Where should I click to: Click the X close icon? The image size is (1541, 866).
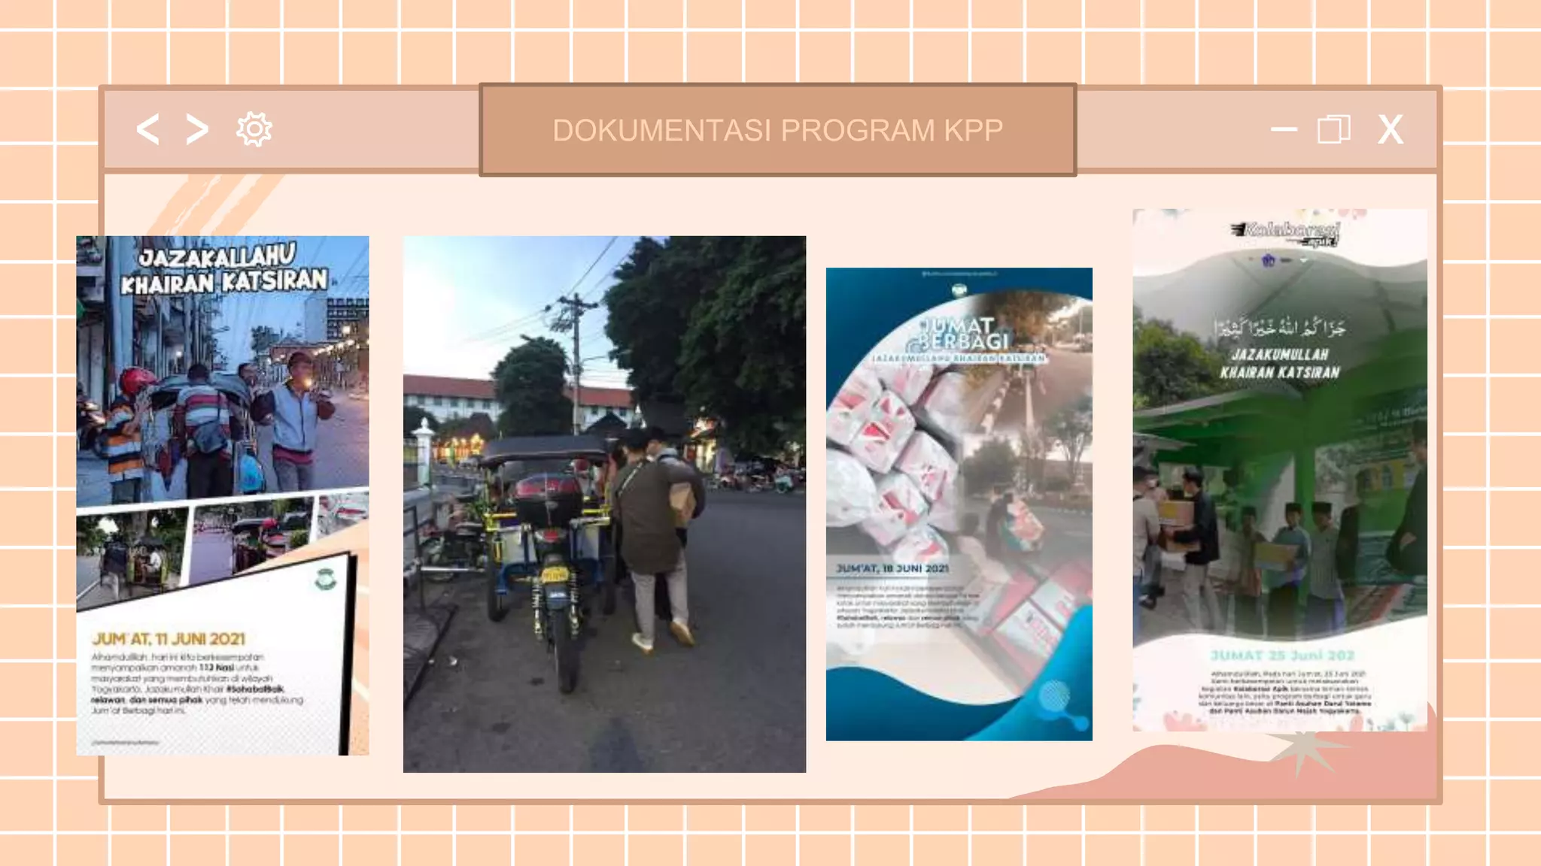(1391, 129)
